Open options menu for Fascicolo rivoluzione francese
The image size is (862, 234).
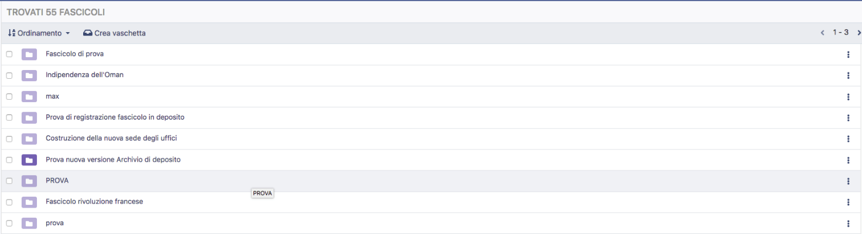point(848,202)
